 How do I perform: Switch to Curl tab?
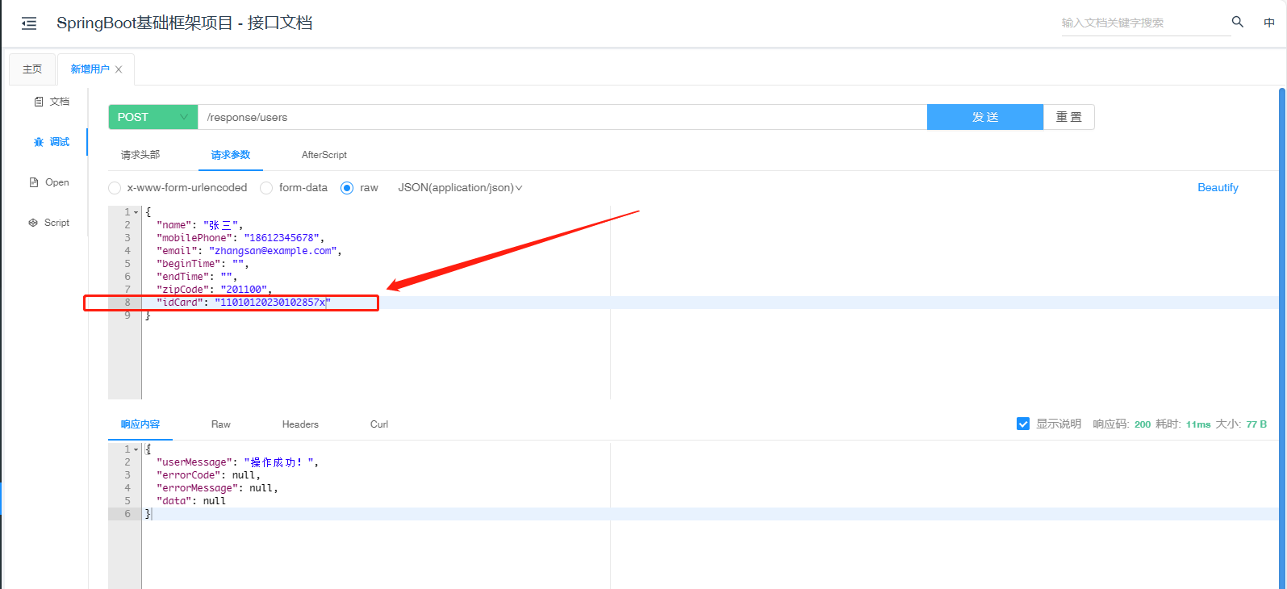pos(379,424)
